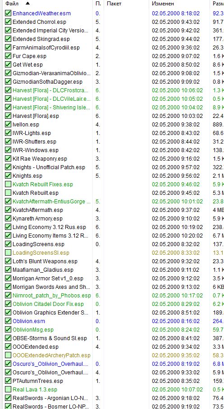Image resolution: width=224 pixels, height=409 pixels.
Task: Select the Oscuro's_Oblivion_Overhaul.esm entry
Action: (50, 364)
